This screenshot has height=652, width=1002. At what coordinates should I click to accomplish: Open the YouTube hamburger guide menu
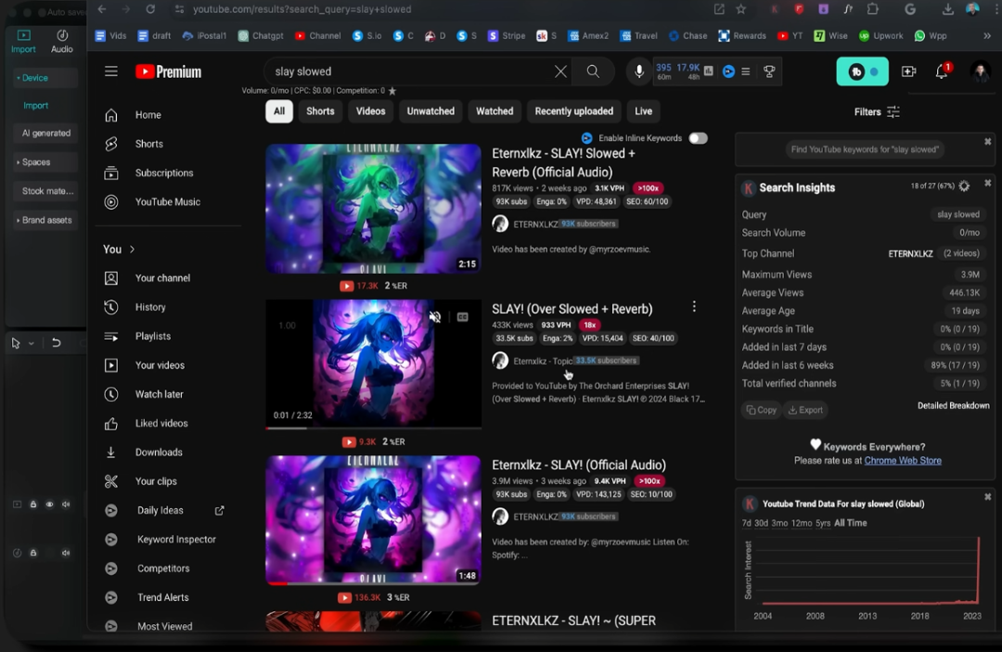111,71
